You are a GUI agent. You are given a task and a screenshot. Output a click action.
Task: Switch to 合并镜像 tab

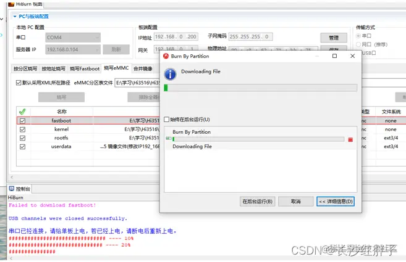point(143,68)
